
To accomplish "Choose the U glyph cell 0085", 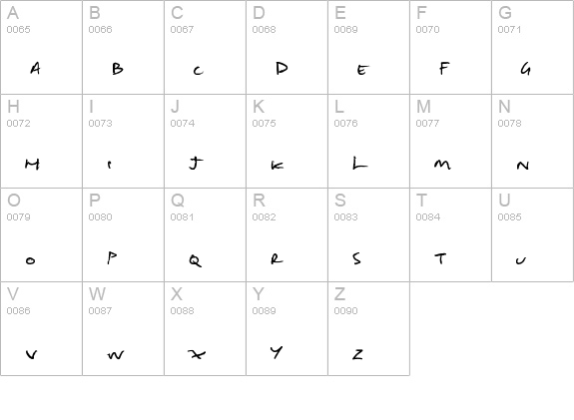I will tap(532, 234).
